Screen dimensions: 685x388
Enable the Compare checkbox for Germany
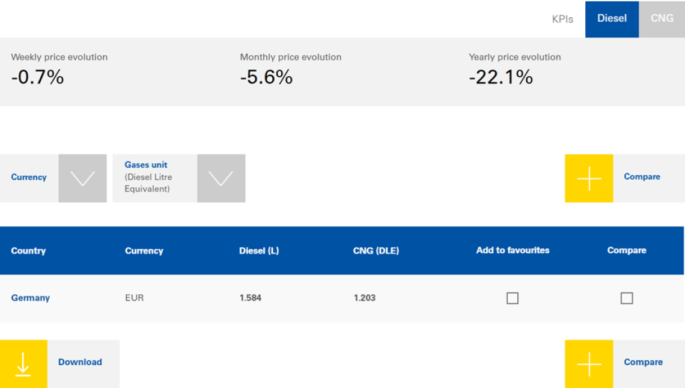pyautogui.click(x=627, y=298)
